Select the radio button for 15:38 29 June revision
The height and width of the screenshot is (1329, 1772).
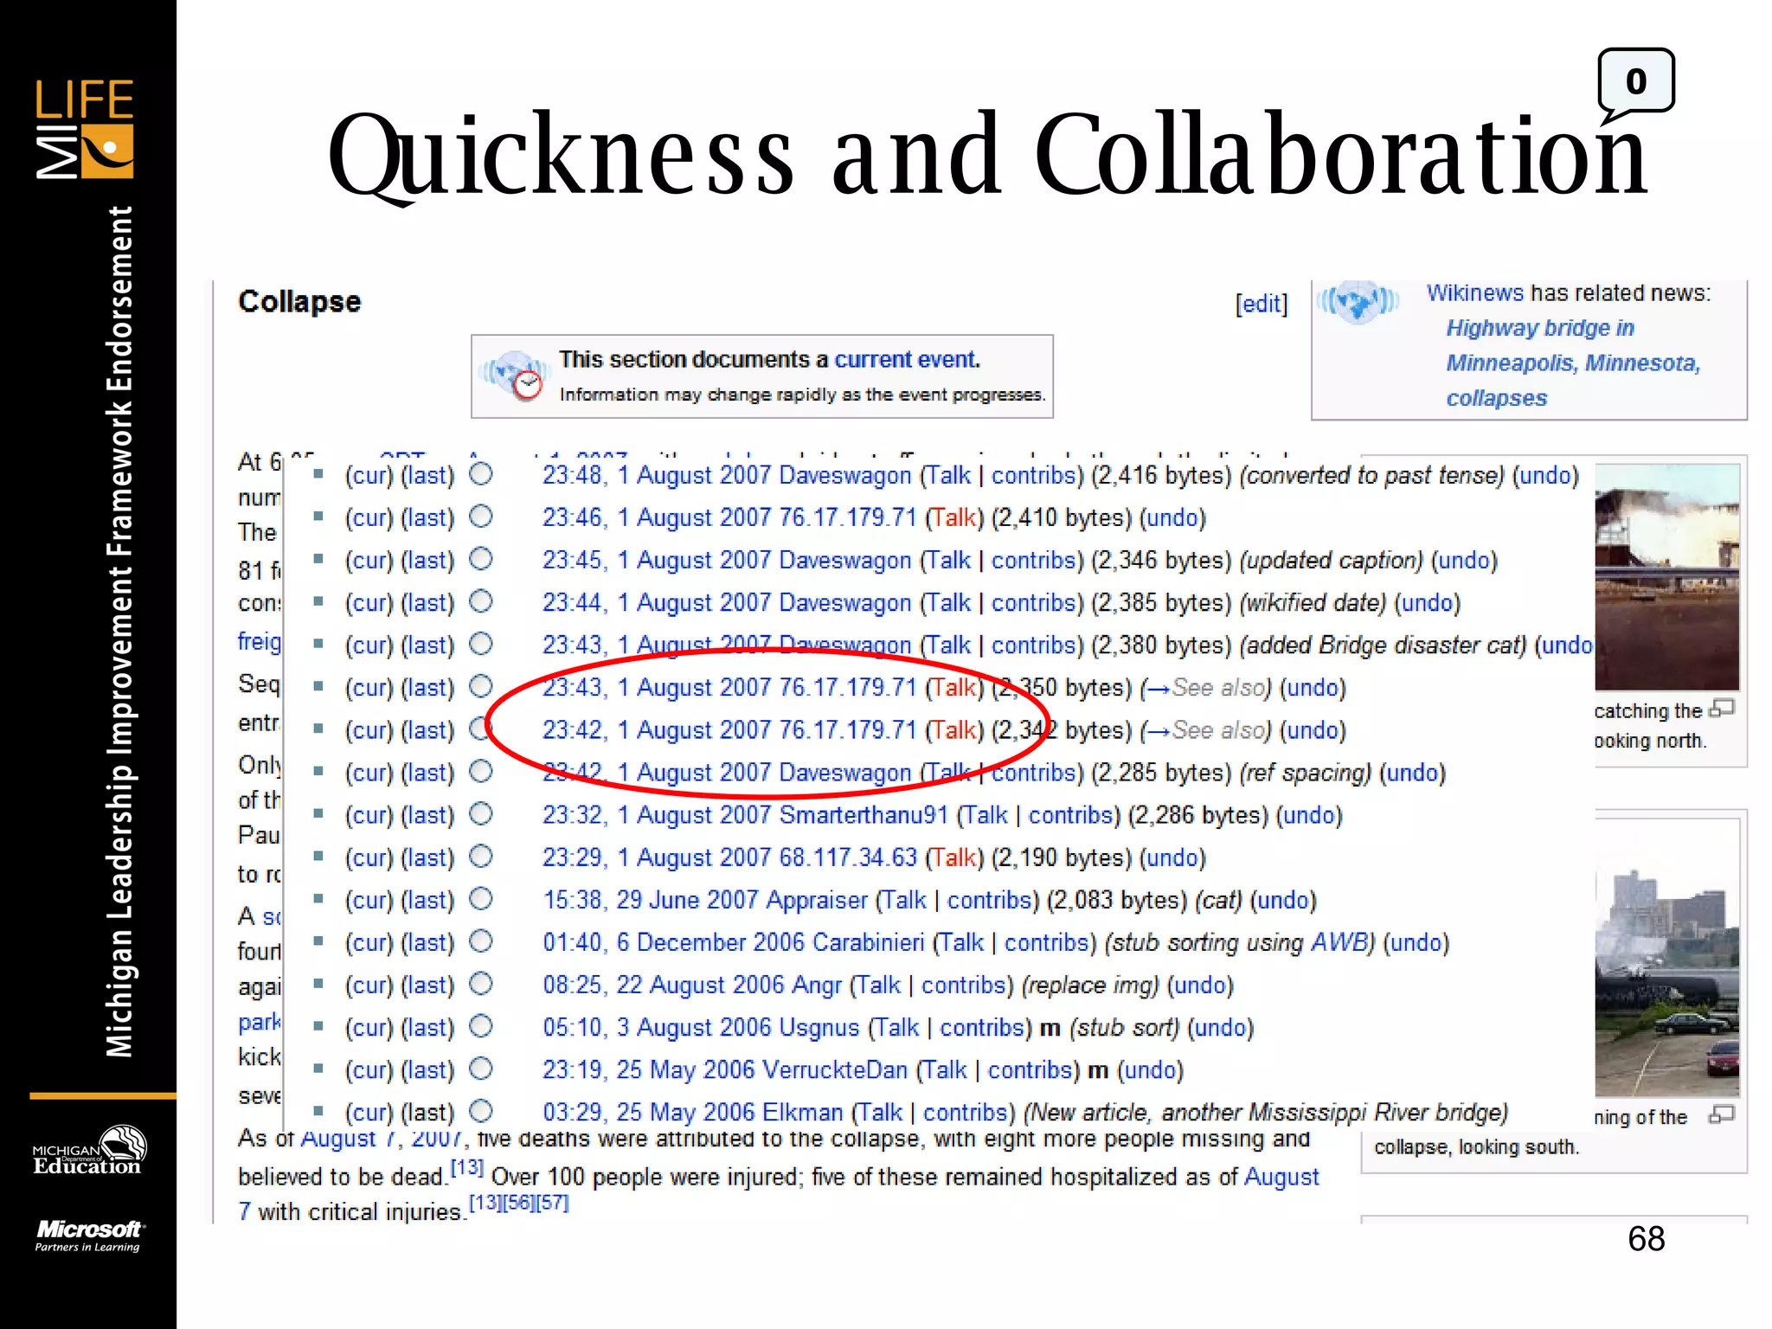point(481,899)
